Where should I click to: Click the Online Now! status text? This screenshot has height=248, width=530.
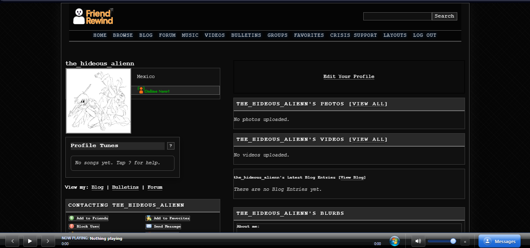(157, 91)
